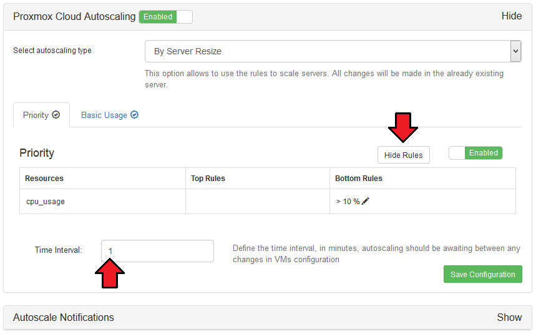Click the checkmark icon on Priority tab

tap(56, 115)
